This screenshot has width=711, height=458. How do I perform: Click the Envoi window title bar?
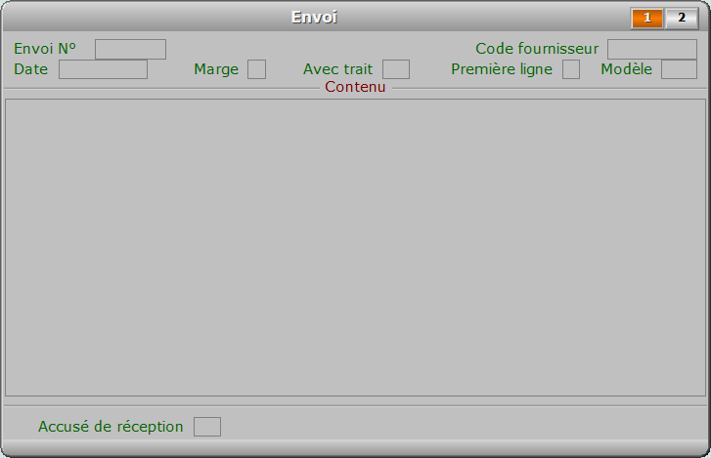click(314, 18)
